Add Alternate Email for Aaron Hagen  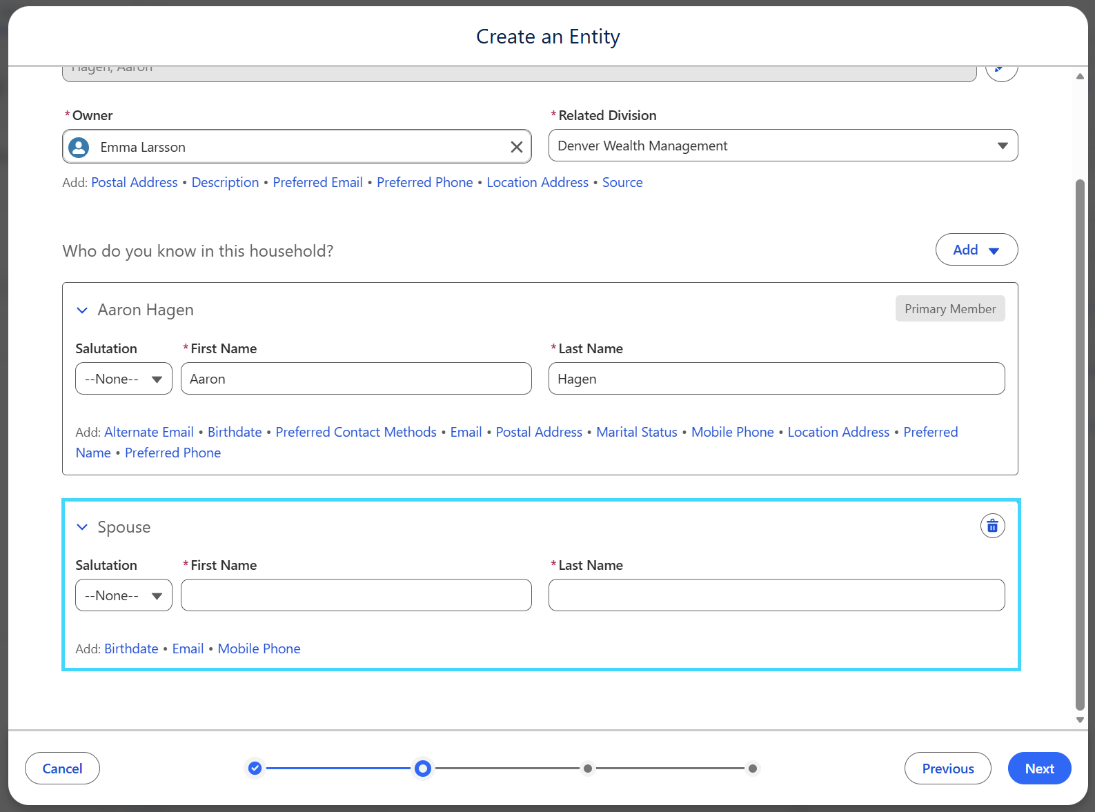149,432
